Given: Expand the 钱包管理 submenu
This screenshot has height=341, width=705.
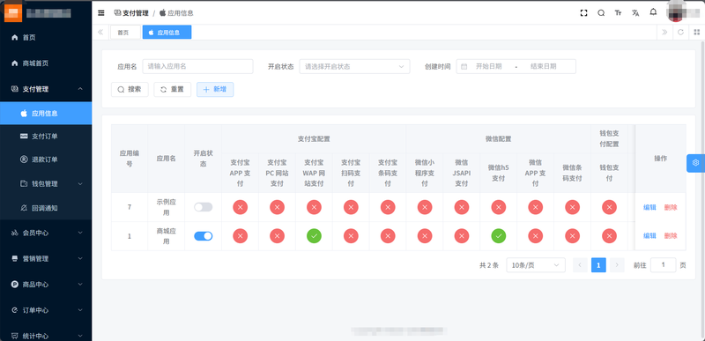Looking at the screenshot, I should (46, 184).
